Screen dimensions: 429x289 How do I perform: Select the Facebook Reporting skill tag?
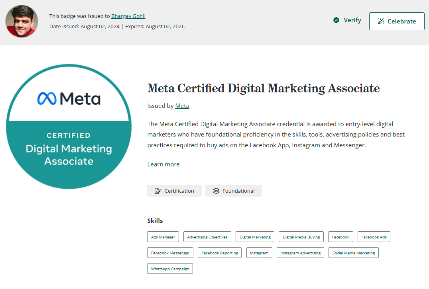[x=219, y=252]
